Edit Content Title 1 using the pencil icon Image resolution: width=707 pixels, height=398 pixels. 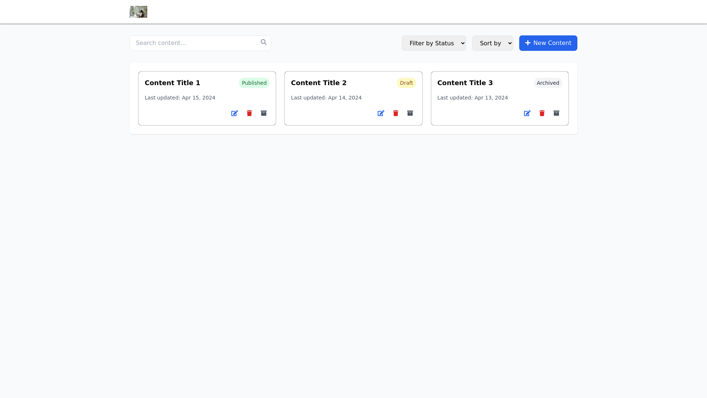point(234,113)
